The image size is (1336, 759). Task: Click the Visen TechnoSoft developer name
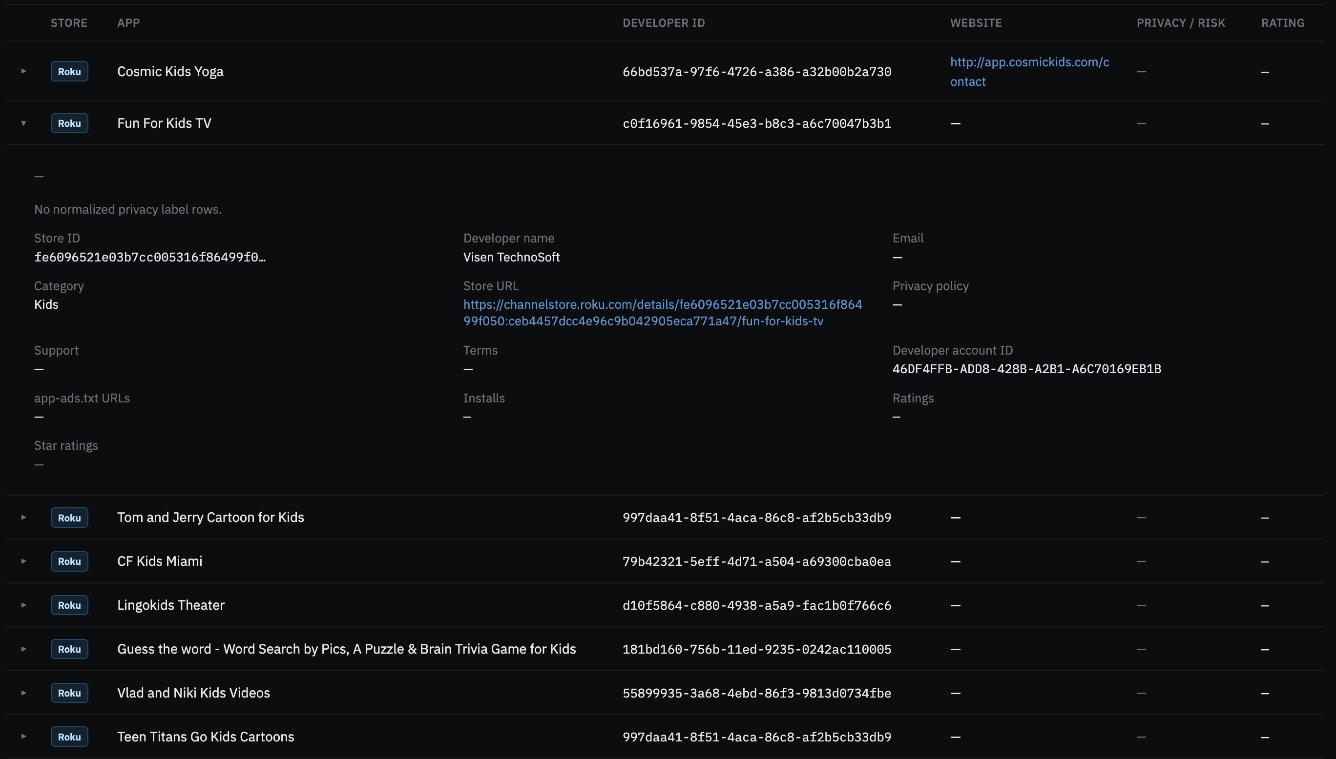point(511,257)
